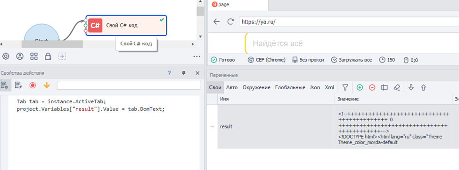
Task: Pin the Свойства действия panel
Action: (x=183, y=73)
